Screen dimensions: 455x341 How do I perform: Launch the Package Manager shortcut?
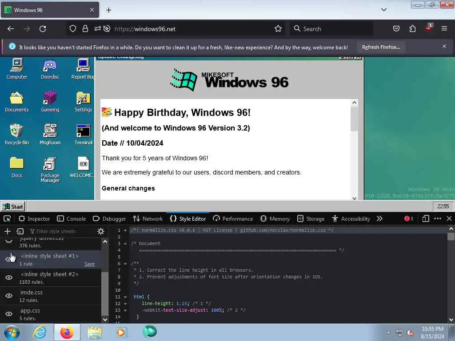pos(50,170)
